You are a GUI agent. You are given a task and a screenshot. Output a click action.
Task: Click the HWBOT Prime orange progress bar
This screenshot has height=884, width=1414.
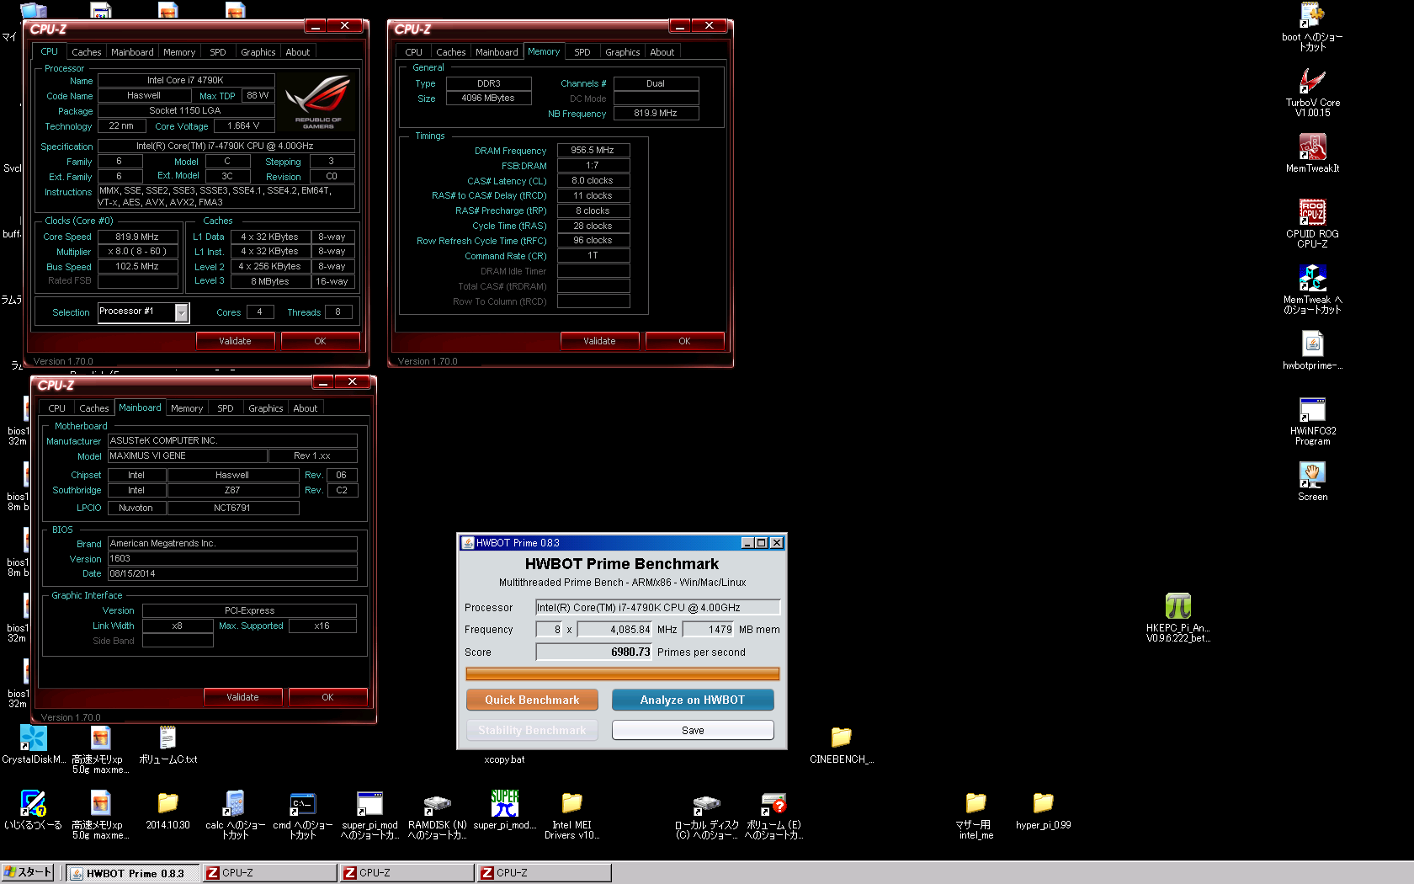(623, 674)
